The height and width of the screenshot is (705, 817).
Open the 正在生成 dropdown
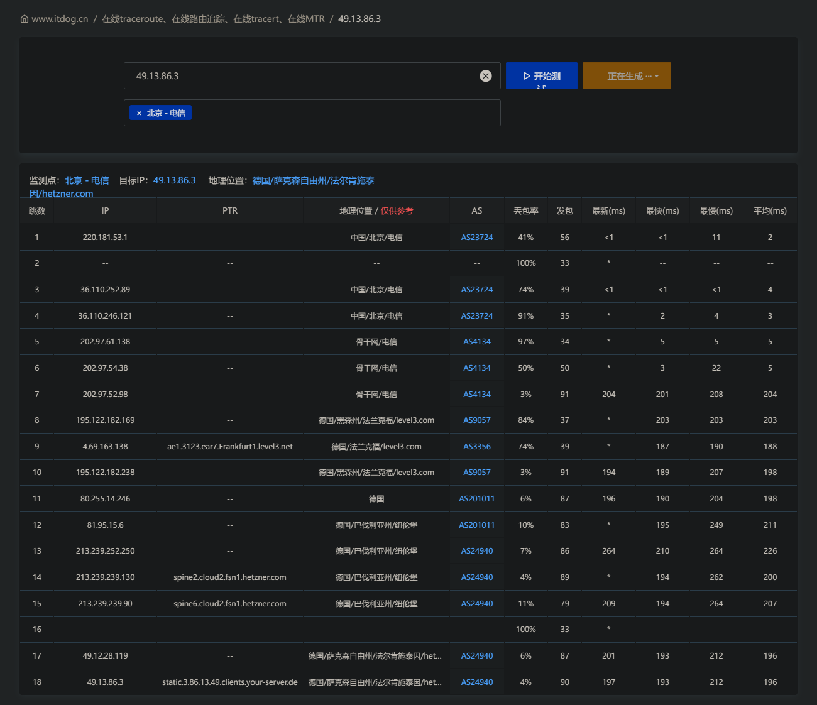[x=627, y=76]
